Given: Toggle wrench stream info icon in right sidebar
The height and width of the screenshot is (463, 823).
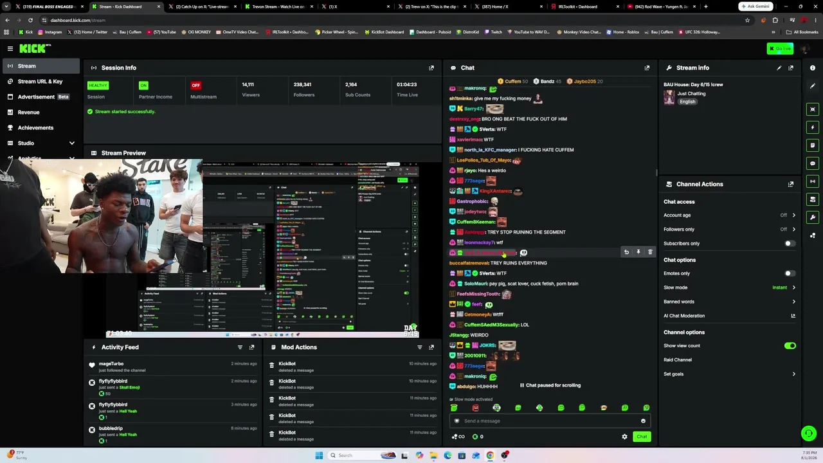Looking at the screenshot, I should point(813,217).
